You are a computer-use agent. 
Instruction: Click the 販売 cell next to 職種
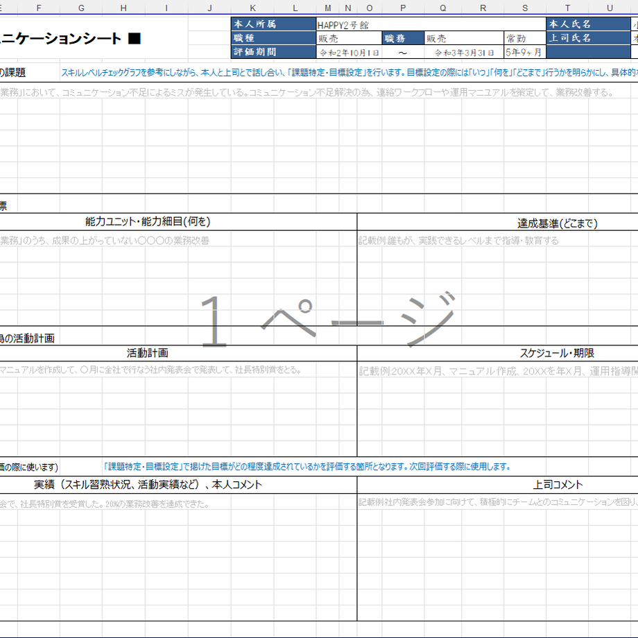pos(349,38)
